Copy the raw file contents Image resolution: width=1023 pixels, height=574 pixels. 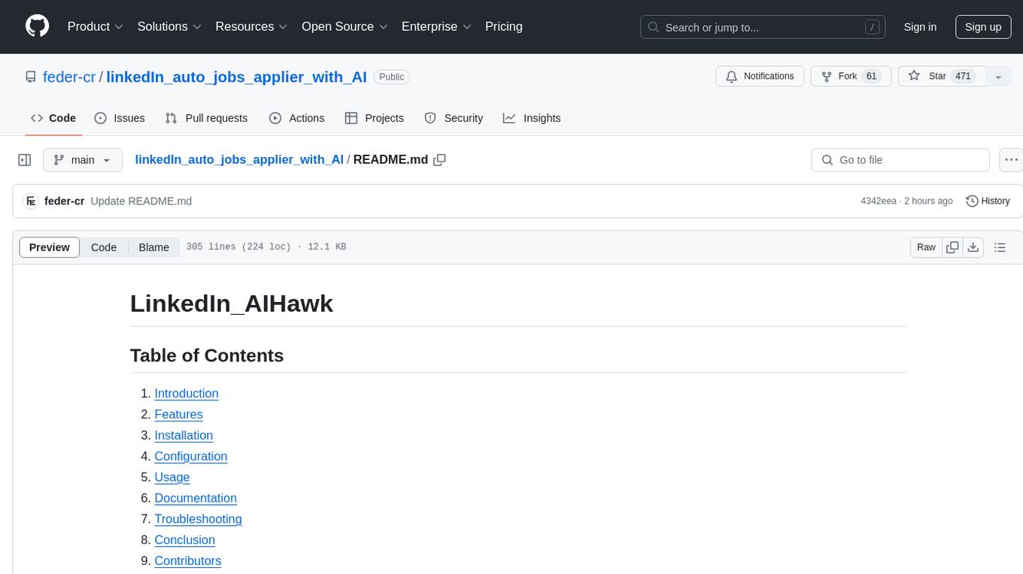coord(953,247)
